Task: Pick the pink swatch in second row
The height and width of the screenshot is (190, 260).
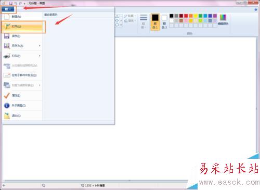Action: click(x=186, y=21)
